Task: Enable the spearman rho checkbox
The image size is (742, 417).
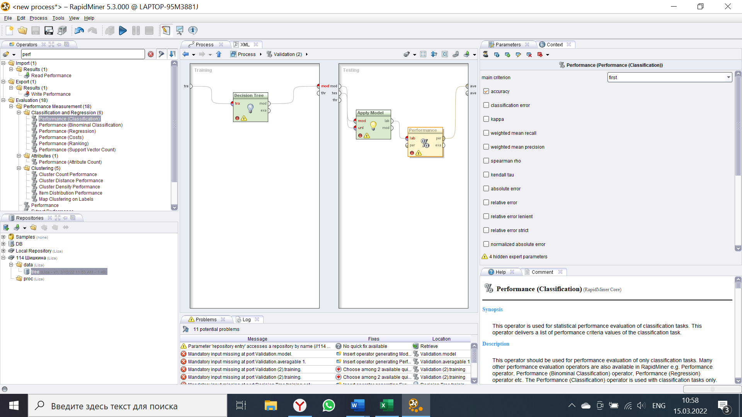Action: coord(486,161)
